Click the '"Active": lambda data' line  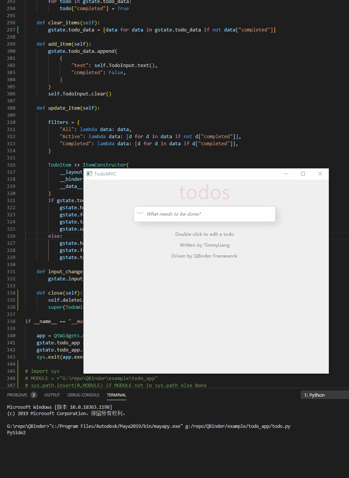click(x=151, y=136)
